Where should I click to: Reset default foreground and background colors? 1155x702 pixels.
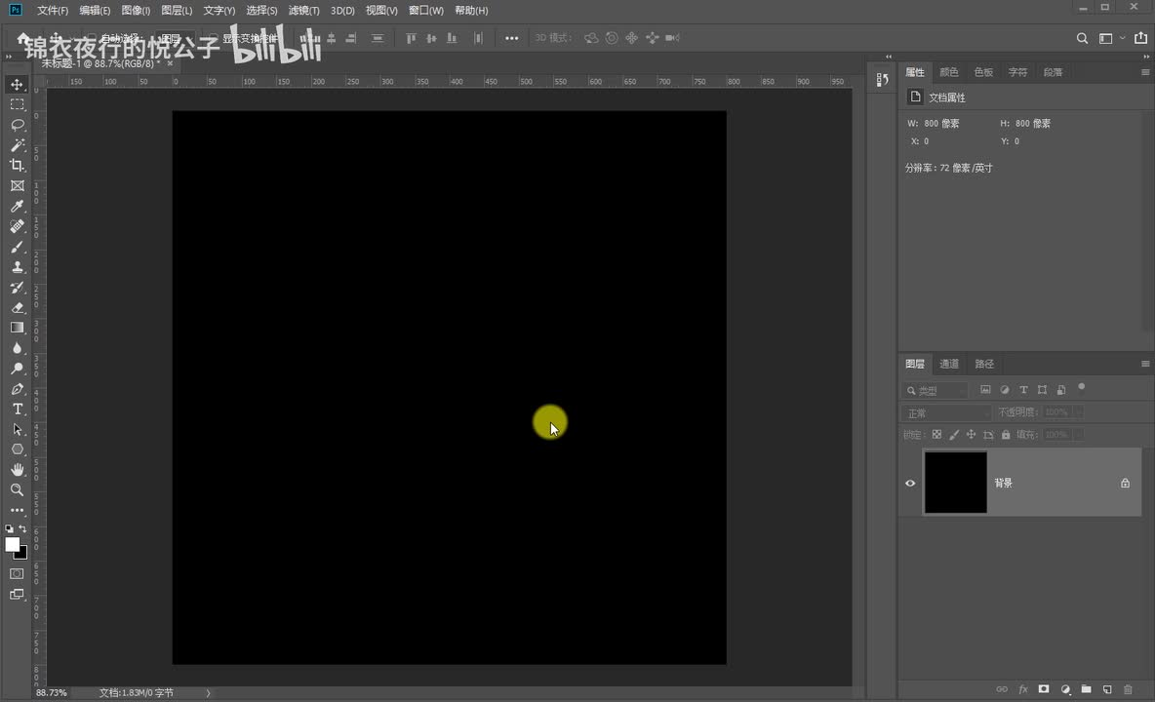[9, 528]
